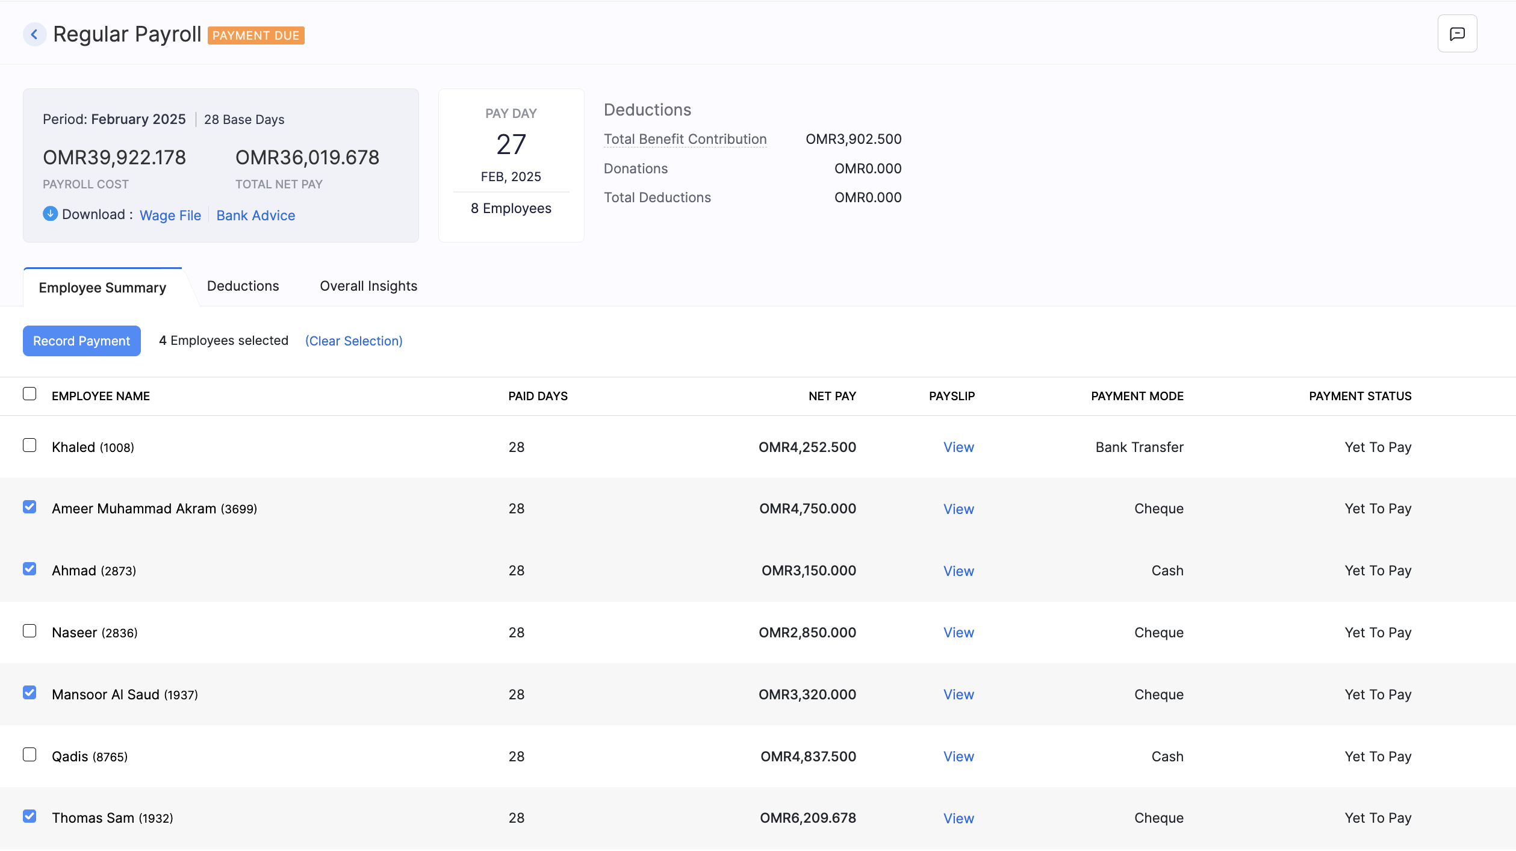Toggle the select-all checkbox in the table header
Image resolution: width=1516 pixels, height=851 pixels.
[x=30, y=394]
